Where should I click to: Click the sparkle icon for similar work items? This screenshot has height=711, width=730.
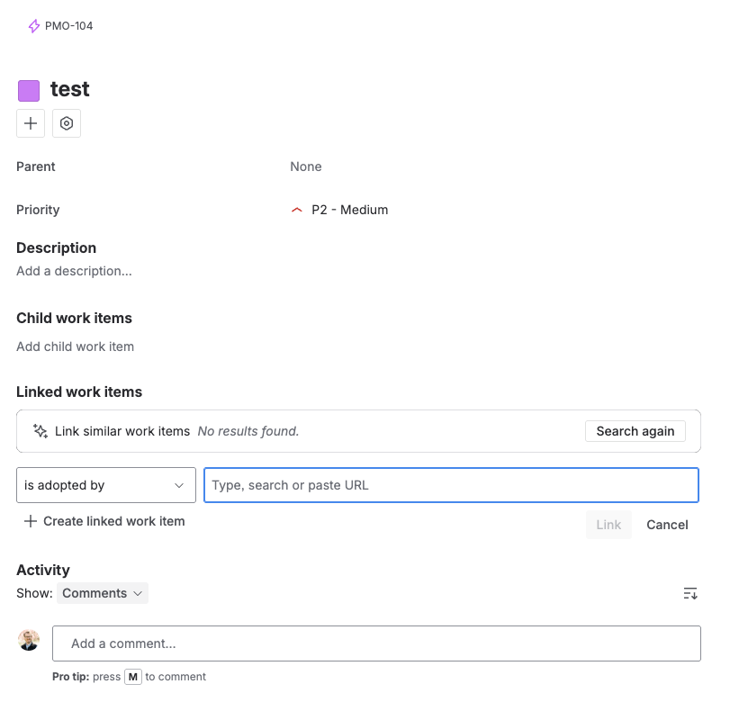(40, 431)
